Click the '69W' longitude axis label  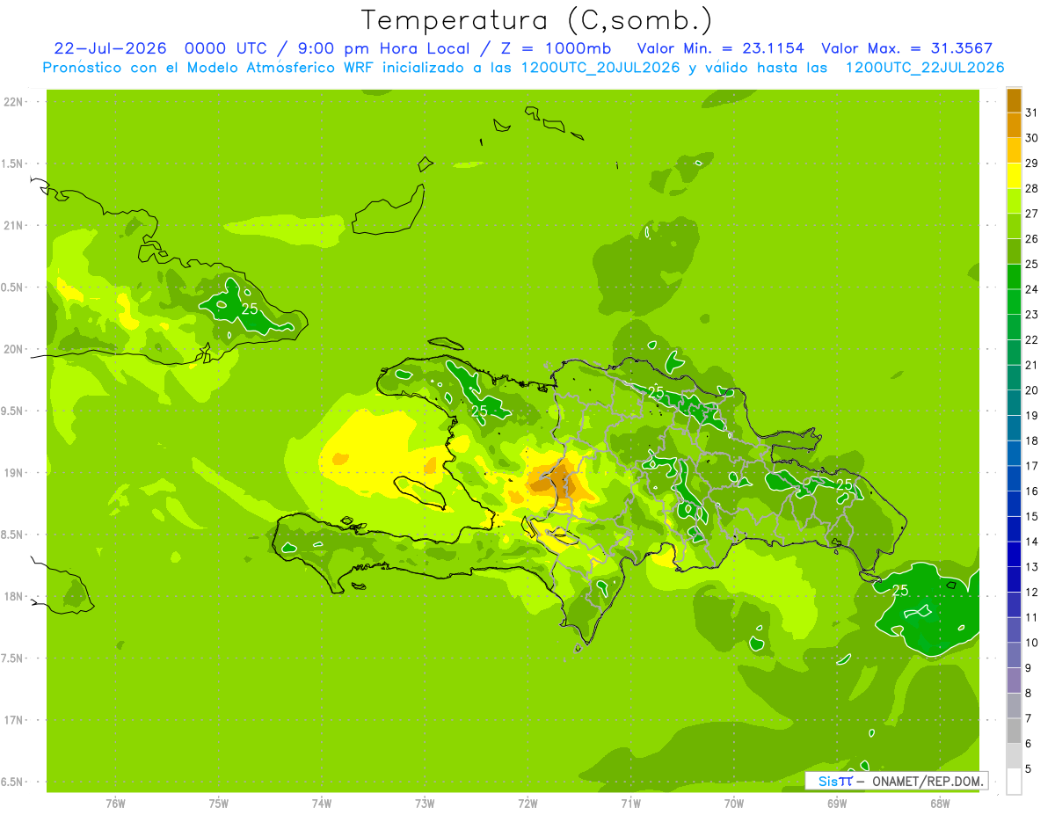837,804
